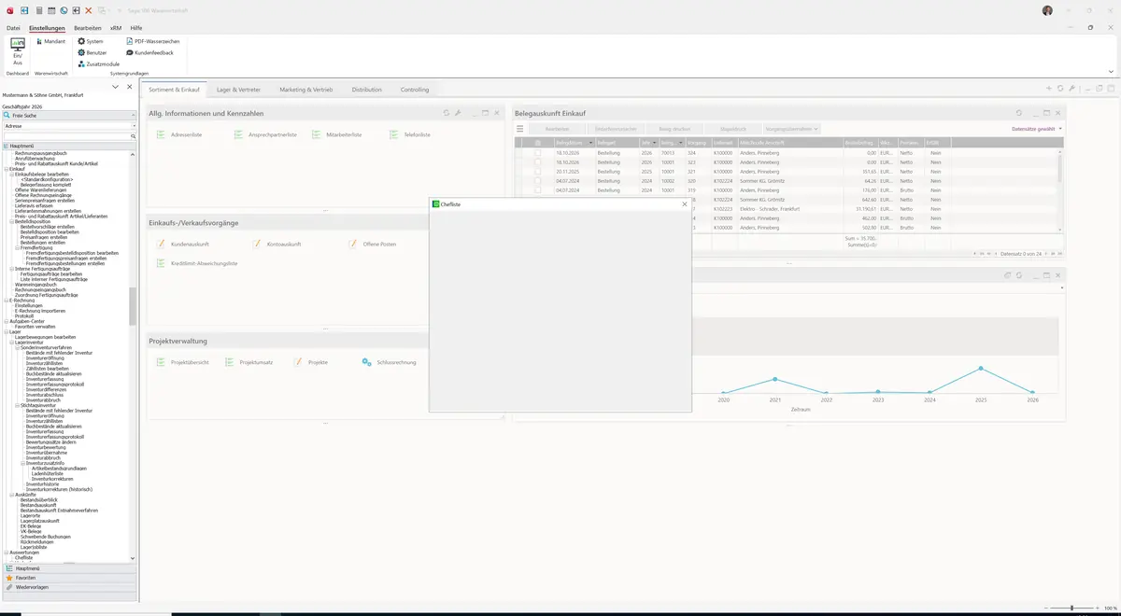This screenshot has height=616, width=1121.
Task: Collapse the Bestelldisposition tree node
Action: pyautogui.click(x=12, y=221)
